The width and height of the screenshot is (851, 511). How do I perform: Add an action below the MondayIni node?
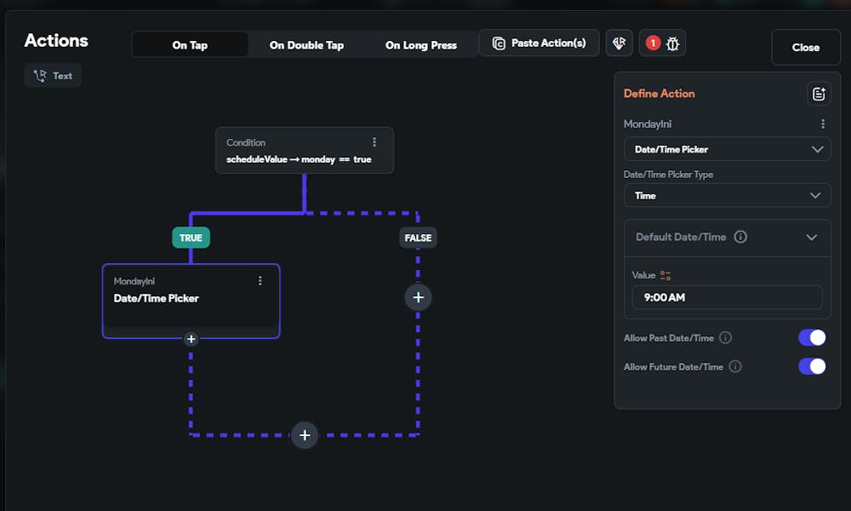click(x=191, y=339)
